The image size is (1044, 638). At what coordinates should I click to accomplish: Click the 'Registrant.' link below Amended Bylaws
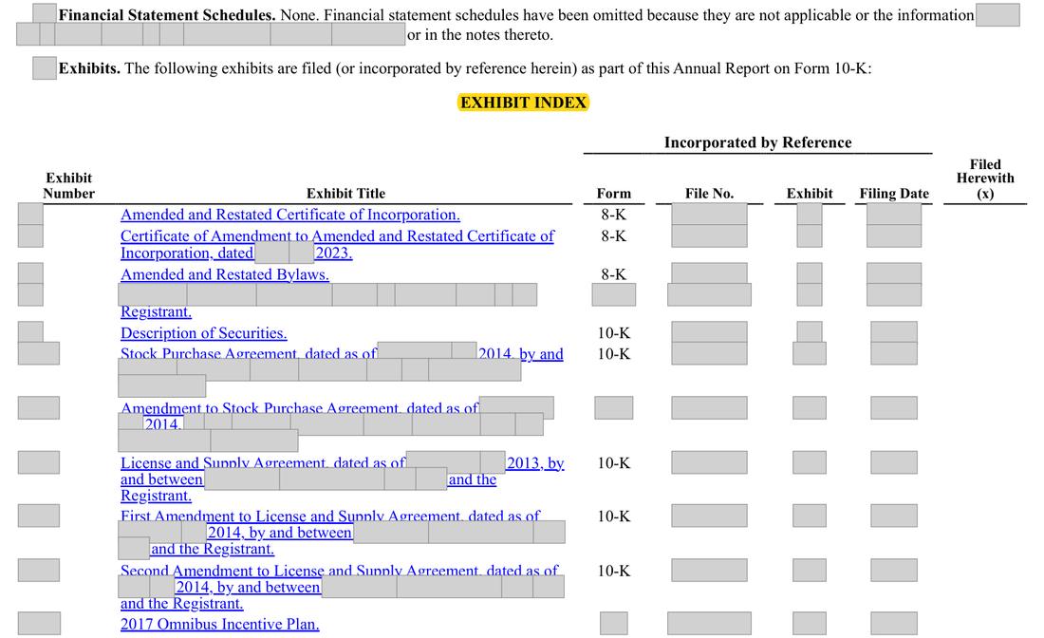(156, 311)
